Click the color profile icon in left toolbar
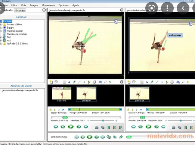 pyautogui.click(x=110, y=82)
